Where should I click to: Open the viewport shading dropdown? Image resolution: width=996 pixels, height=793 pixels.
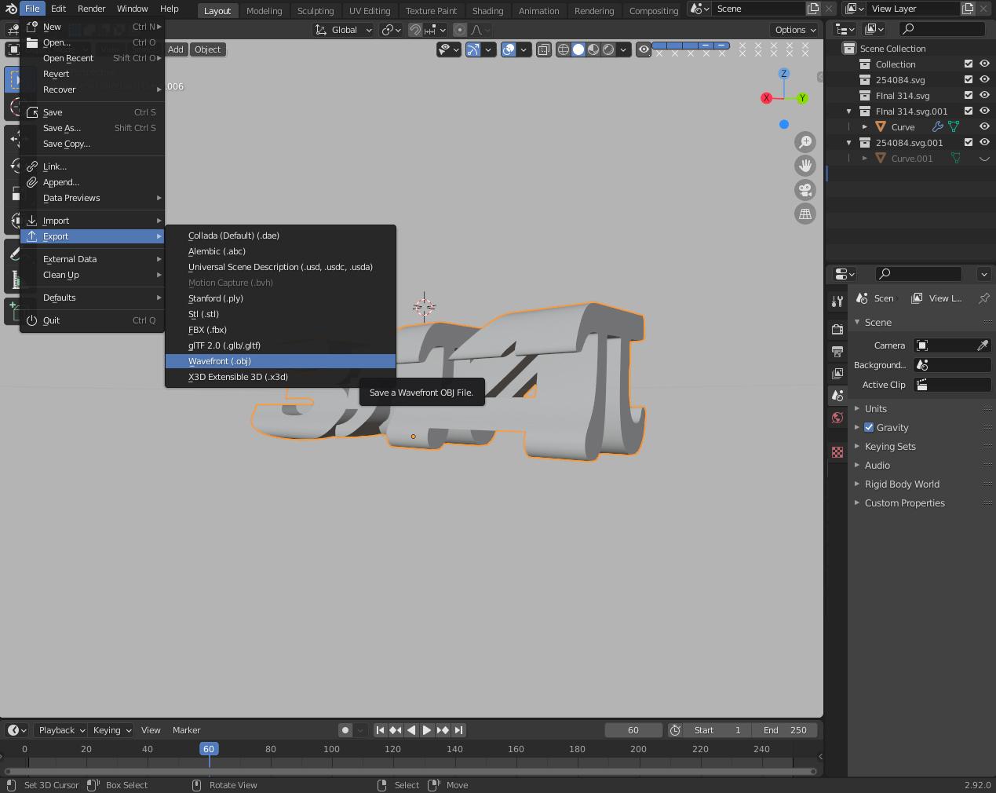coord(623,49)
